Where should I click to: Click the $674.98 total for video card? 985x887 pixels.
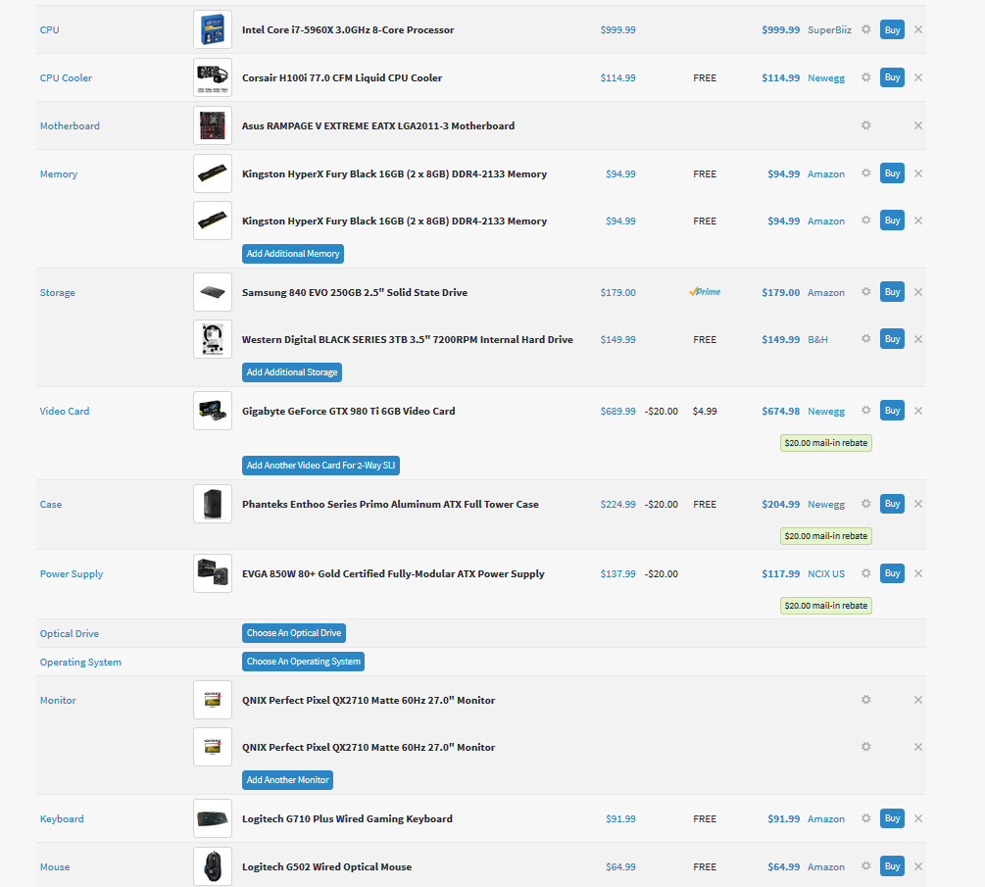[x=781, y=411]
